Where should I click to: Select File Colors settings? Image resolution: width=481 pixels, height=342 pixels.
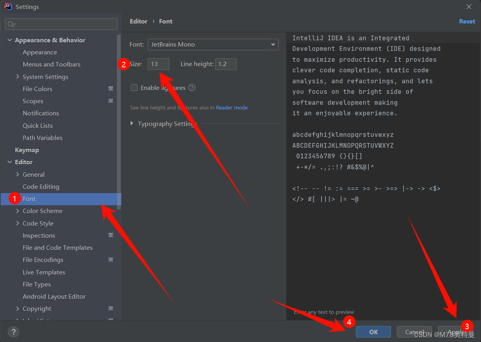pyautogui.click(x=38, y=89)
